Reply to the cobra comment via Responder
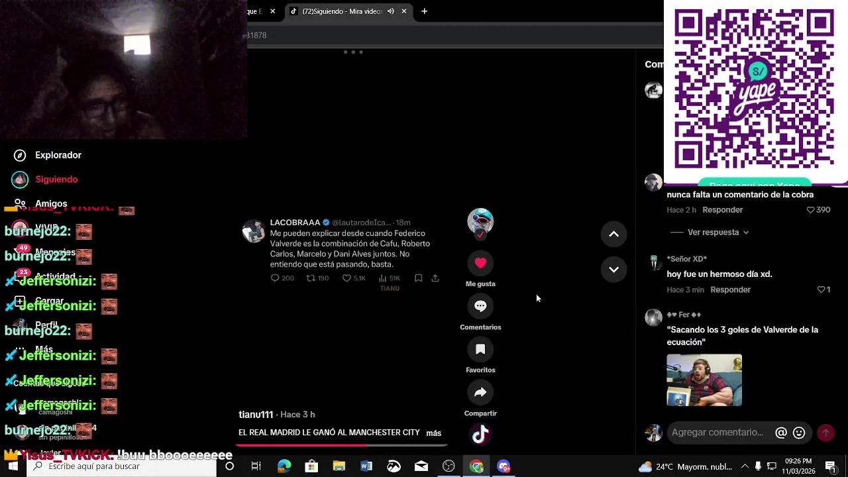Screen dimensions: 848x477 pos(723,210)
